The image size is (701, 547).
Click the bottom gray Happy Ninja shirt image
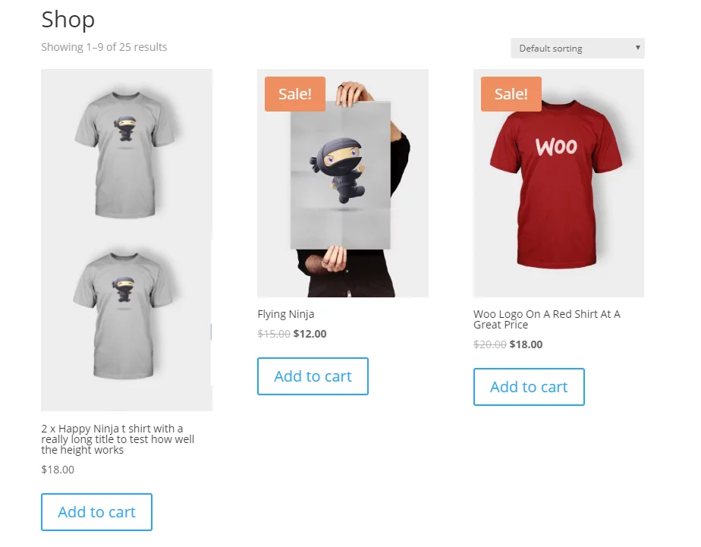click(x=124, y=315)
